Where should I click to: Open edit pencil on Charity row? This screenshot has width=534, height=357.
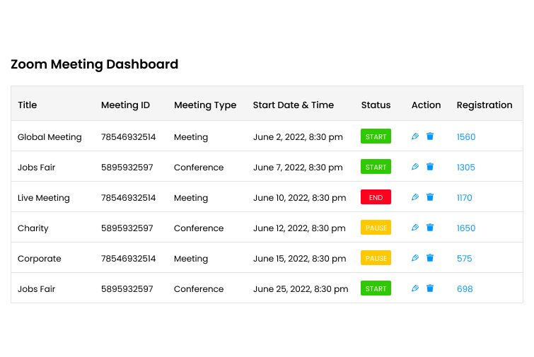click(414, 228)
